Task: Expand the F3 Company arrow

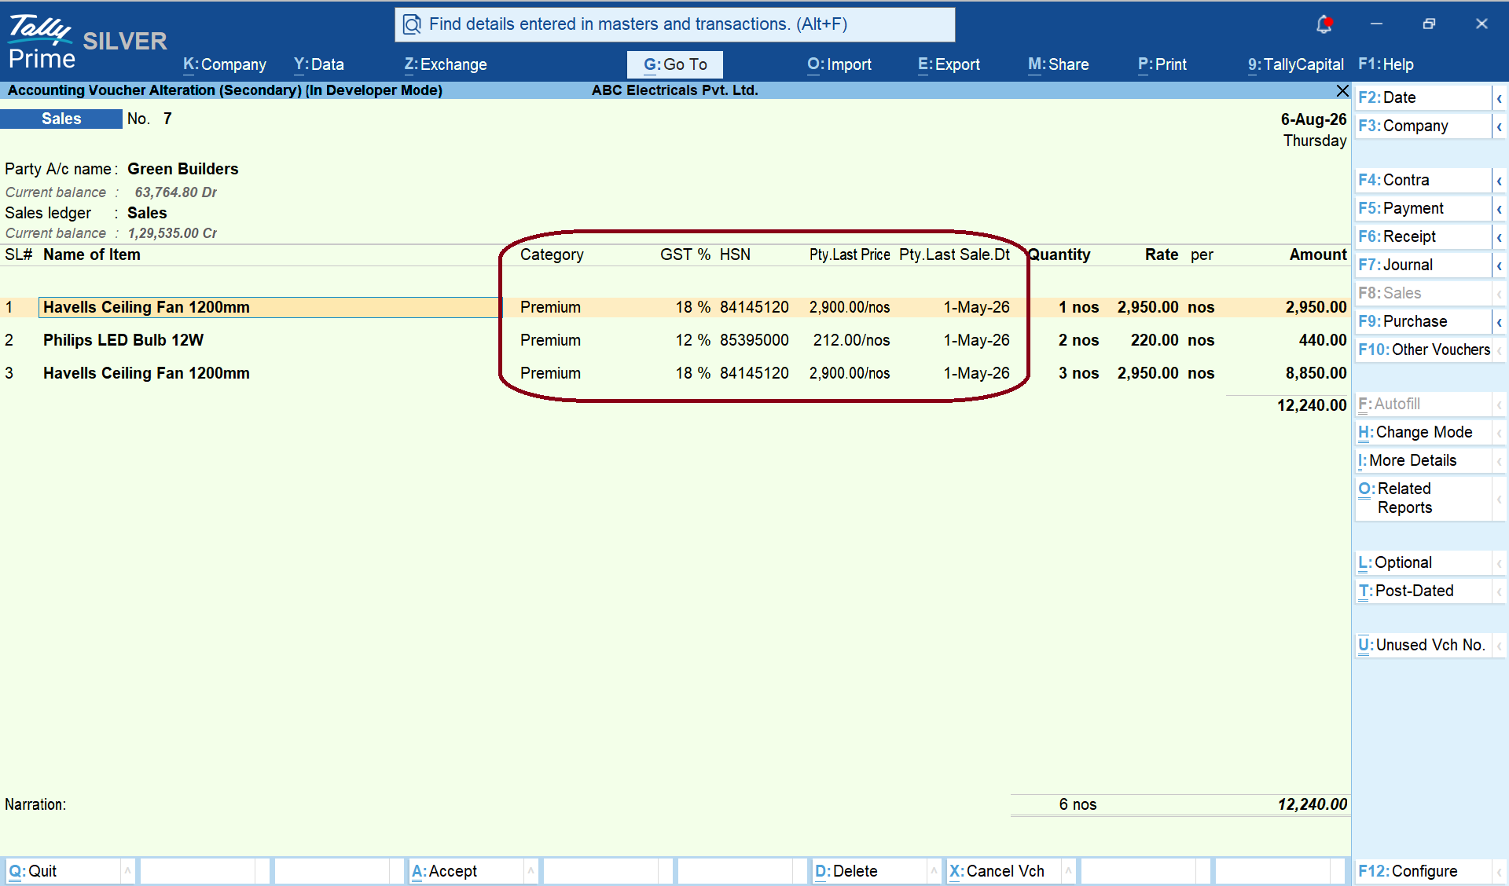Action: [x=1500, y=126]
